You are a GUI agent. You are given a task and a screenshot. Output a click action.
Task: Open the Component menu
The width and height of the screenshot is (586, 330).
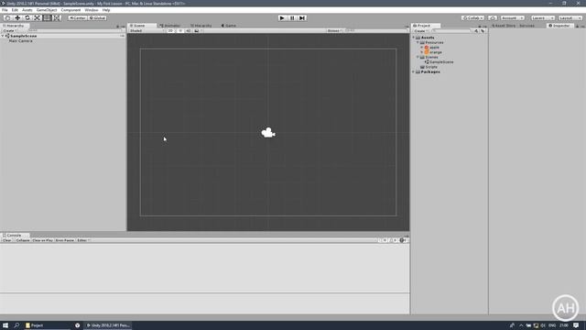(x=71, y=10)
